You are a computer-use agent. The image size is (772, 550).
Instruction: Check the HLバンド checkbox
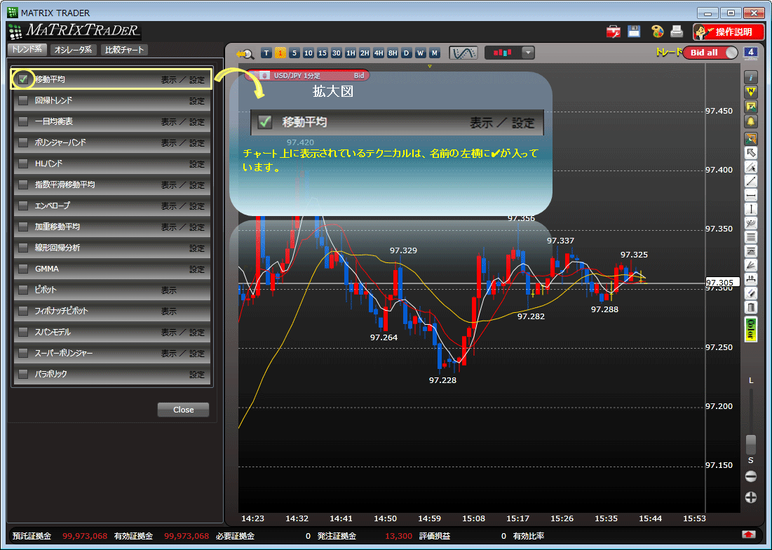(23, 163)
